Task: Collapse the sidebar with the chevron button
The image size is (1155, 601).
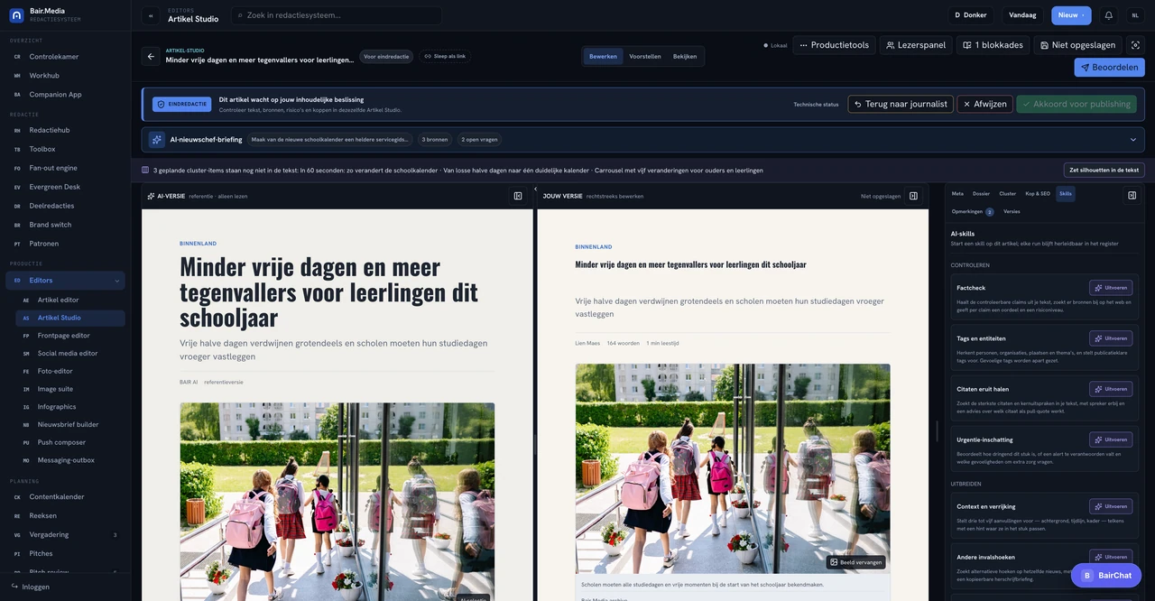Action: 151,15
